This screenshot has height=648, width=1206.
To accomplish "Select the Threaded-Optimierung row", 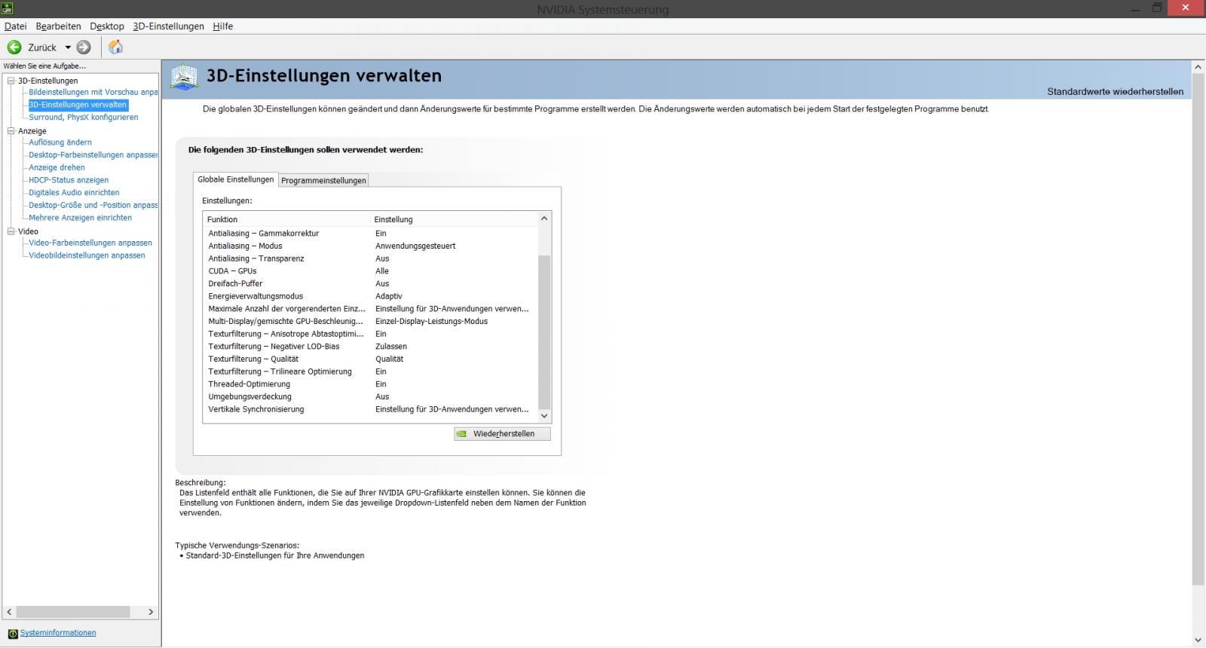I will click(371, 384).
